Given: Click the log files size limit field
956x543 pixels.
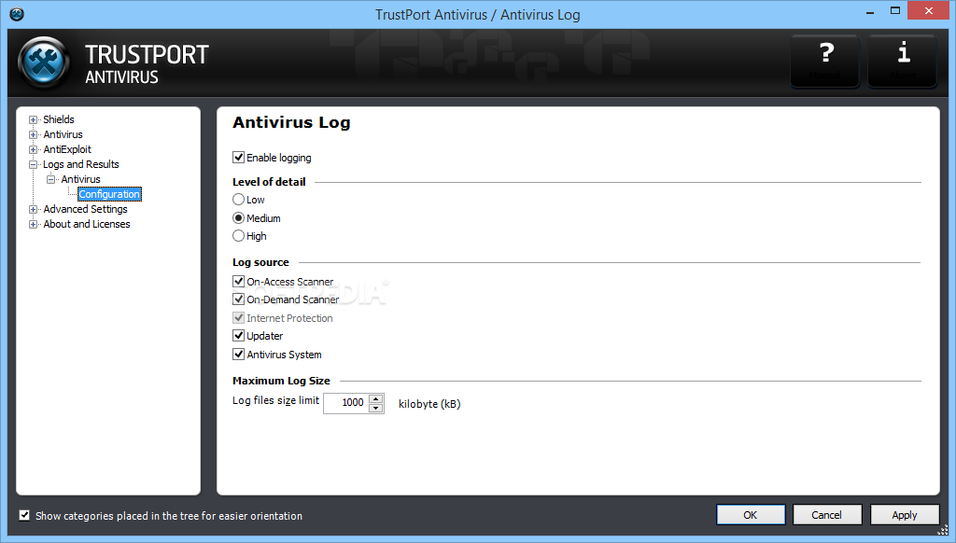Looking at the screenshot, I should pos(346,403).
